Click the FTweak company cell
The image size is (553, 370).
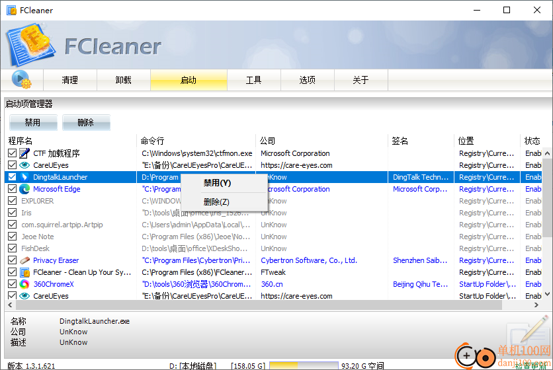click(273, 272)
